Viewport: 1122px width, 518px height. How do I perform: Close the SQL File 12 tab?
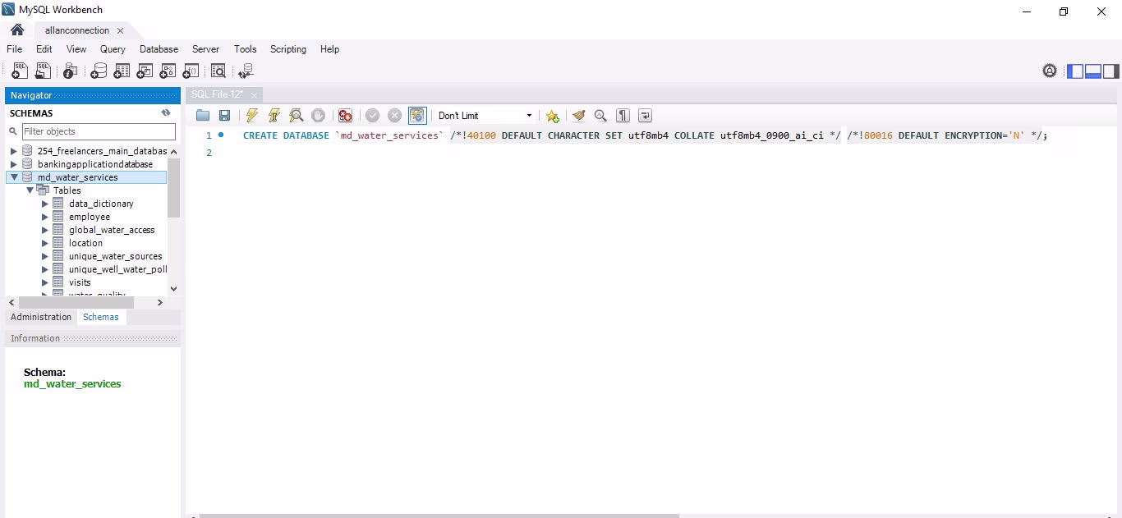coord(254,95)
